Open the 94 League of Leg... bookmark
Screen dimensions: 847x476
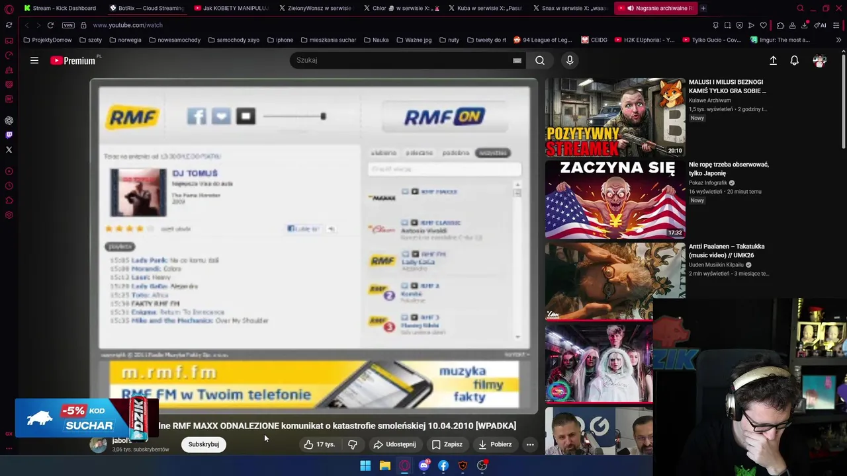(x=543, y=40)
